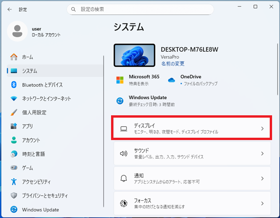Image resolution: width=280 pixels, height=218 pixels.
Task: Click the サウンド speaker icon
Action: tap(124, 154)
